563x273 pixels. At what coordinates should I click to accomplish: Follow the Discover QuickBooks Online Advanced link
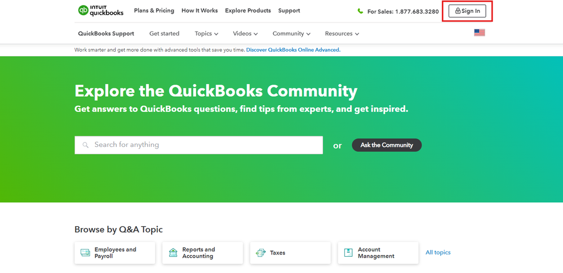click(x=294, y=50)
